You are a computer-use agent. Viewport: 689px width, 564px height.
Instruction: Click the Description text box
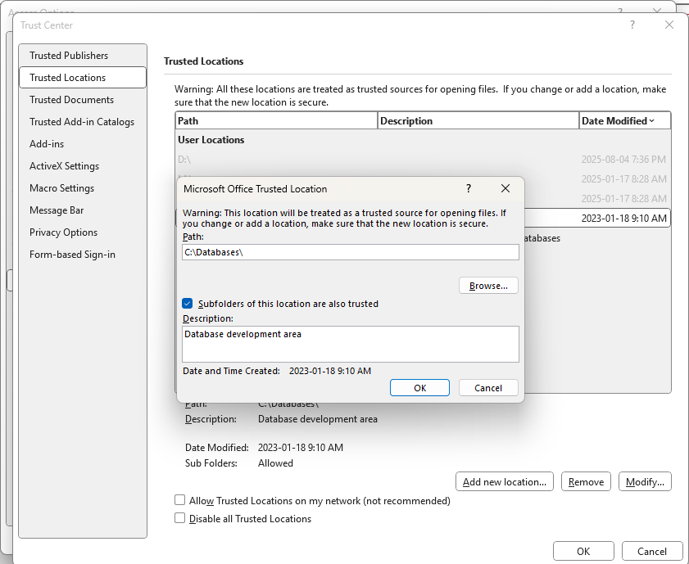click(350, 344)
